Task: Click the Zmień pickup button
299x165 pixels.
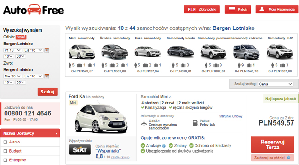Action: pyautogui.click(x=21, y=37)
